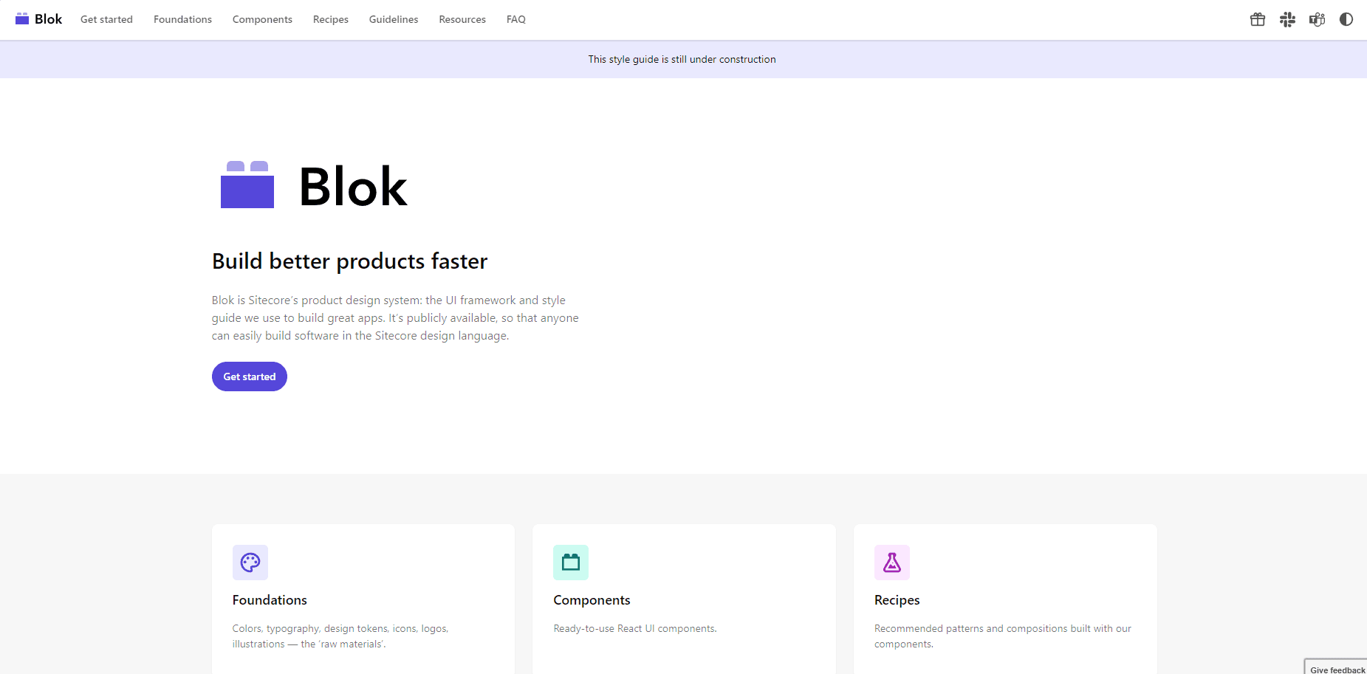Image resolution: width=1367 pixels, height=674 pixels.
Task: Open the Recipes card title
Action: (x=897, y=600)
